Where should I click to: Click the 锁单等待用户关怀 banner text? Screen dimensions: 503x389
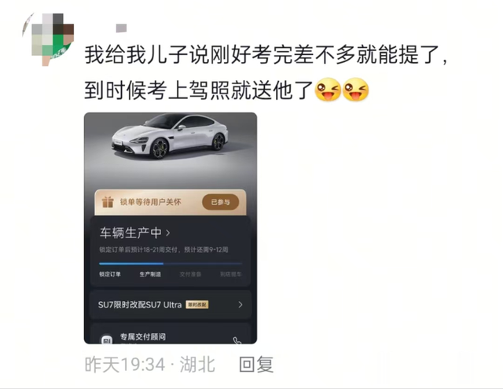tap(150, 202)
